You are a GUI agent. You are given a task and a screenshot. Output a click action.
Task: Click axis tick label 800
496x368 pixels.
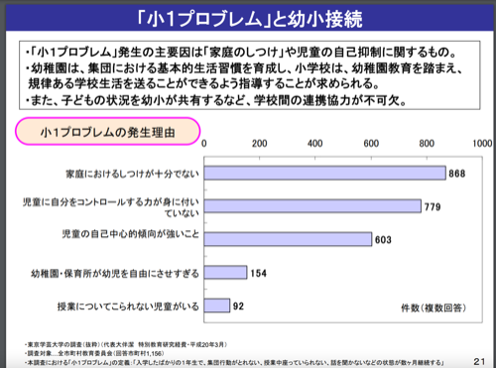click(x=427, y=144)
